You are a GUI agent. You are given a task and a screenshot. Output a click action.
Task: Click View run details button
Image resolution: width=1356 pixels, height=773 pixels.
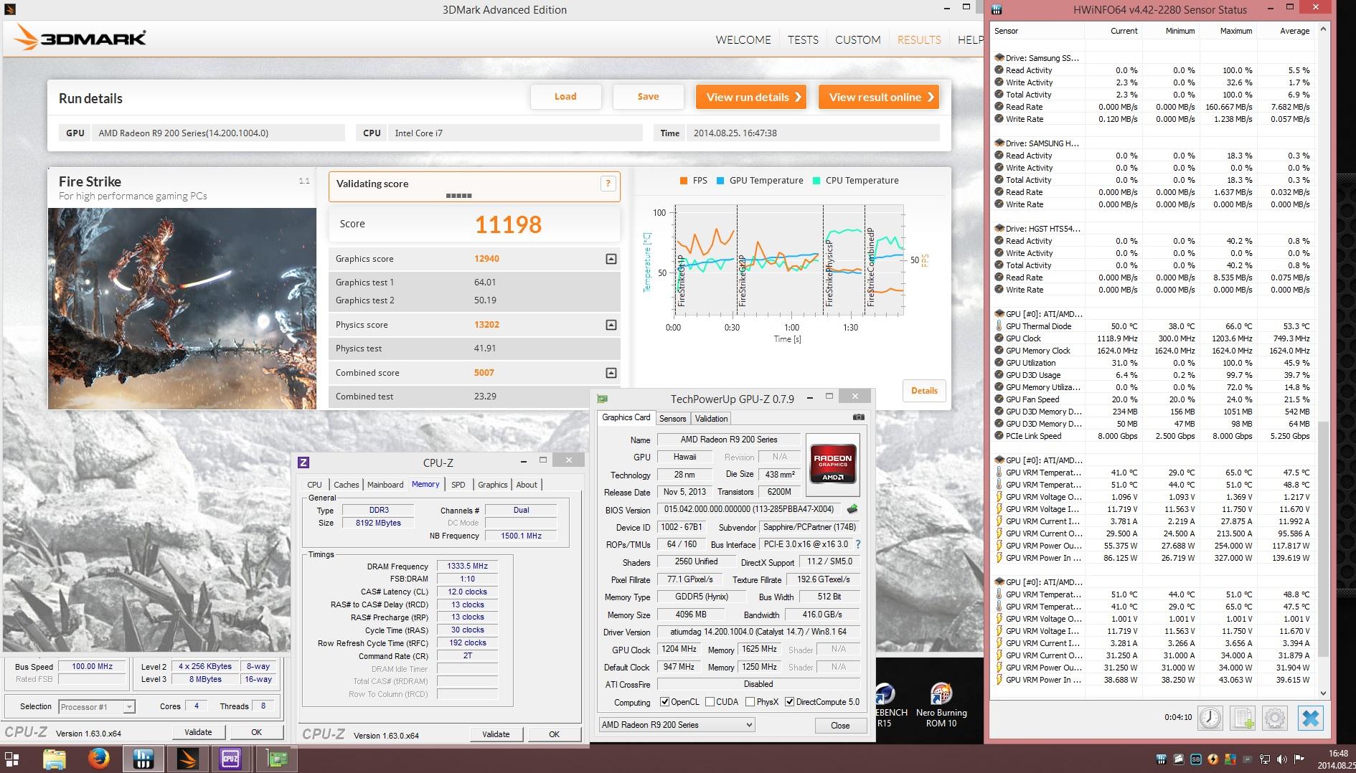tap(751, 97)
